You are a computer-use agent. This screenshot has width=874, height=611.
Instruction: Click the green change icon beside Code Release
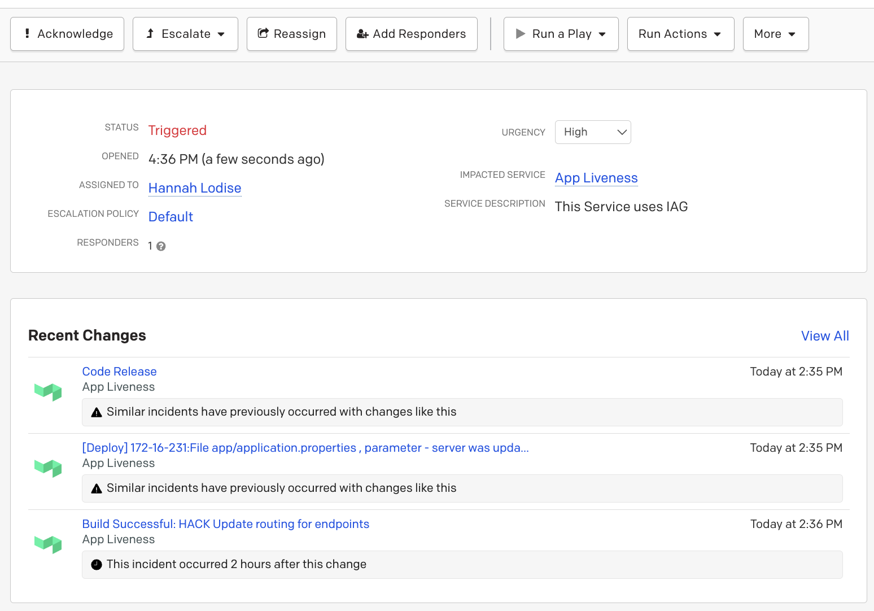[48, 391]
